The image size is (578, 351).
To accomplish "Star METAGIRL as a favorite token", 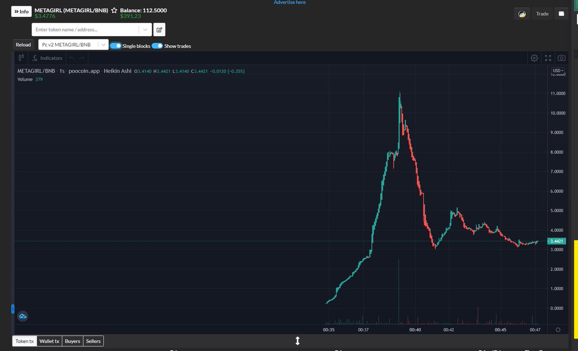I will pos(114,10).
